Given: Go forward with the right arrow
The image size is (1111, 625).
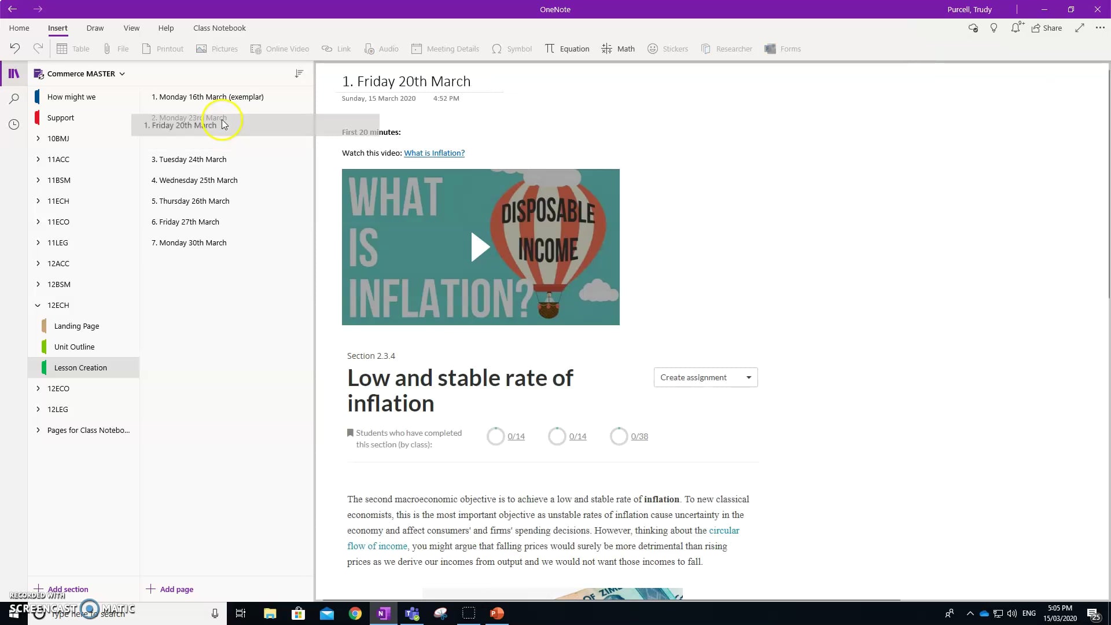Looking at the screenshot, I should pos(38,9).
